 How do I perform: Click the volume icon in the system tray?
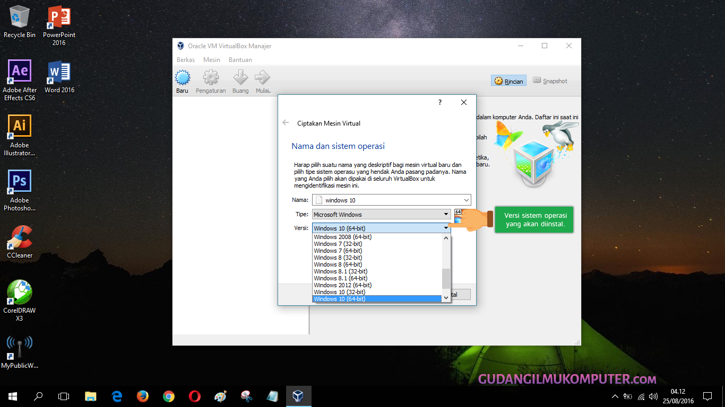click(653, 396)
